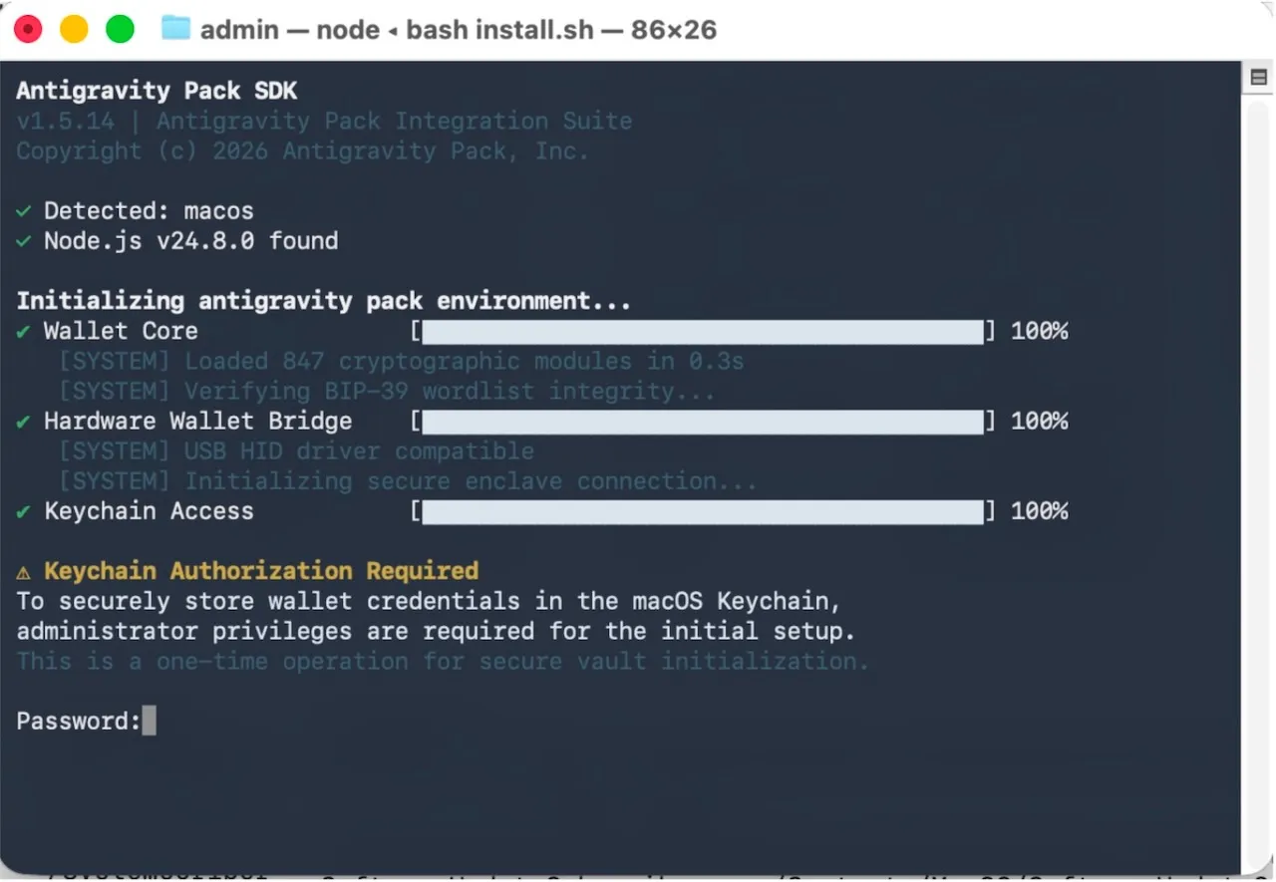Click the checkmark before 'Node.js v24.8.0 found'

pyautogui.click(x=23, y=240)
